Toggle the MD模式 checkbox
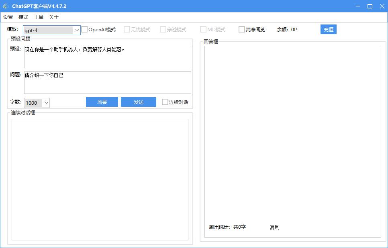Screen dimensions: 388x248 (x=203, y=29)
